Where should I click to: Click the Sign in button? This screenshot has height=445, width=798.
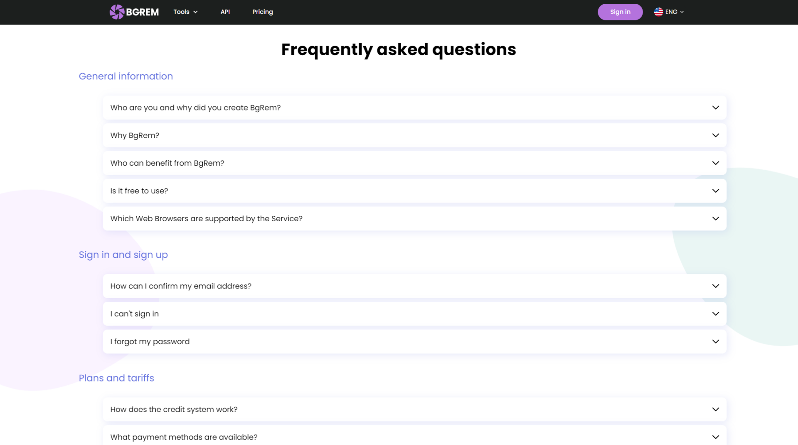620,12
